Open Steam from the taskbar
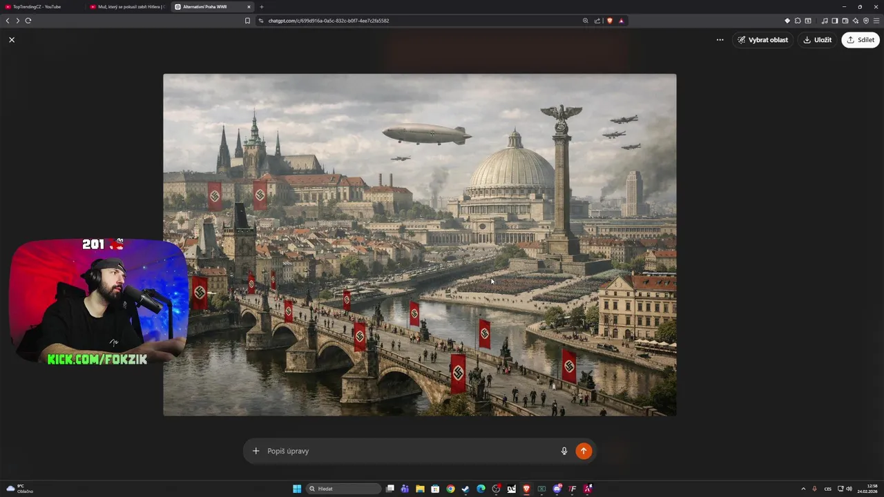This screenshot has height=497, width=884. point(465,489)
